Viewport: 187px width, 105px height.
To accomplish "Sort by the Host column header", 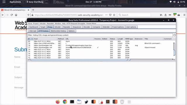I will click(x=45, y=39).
